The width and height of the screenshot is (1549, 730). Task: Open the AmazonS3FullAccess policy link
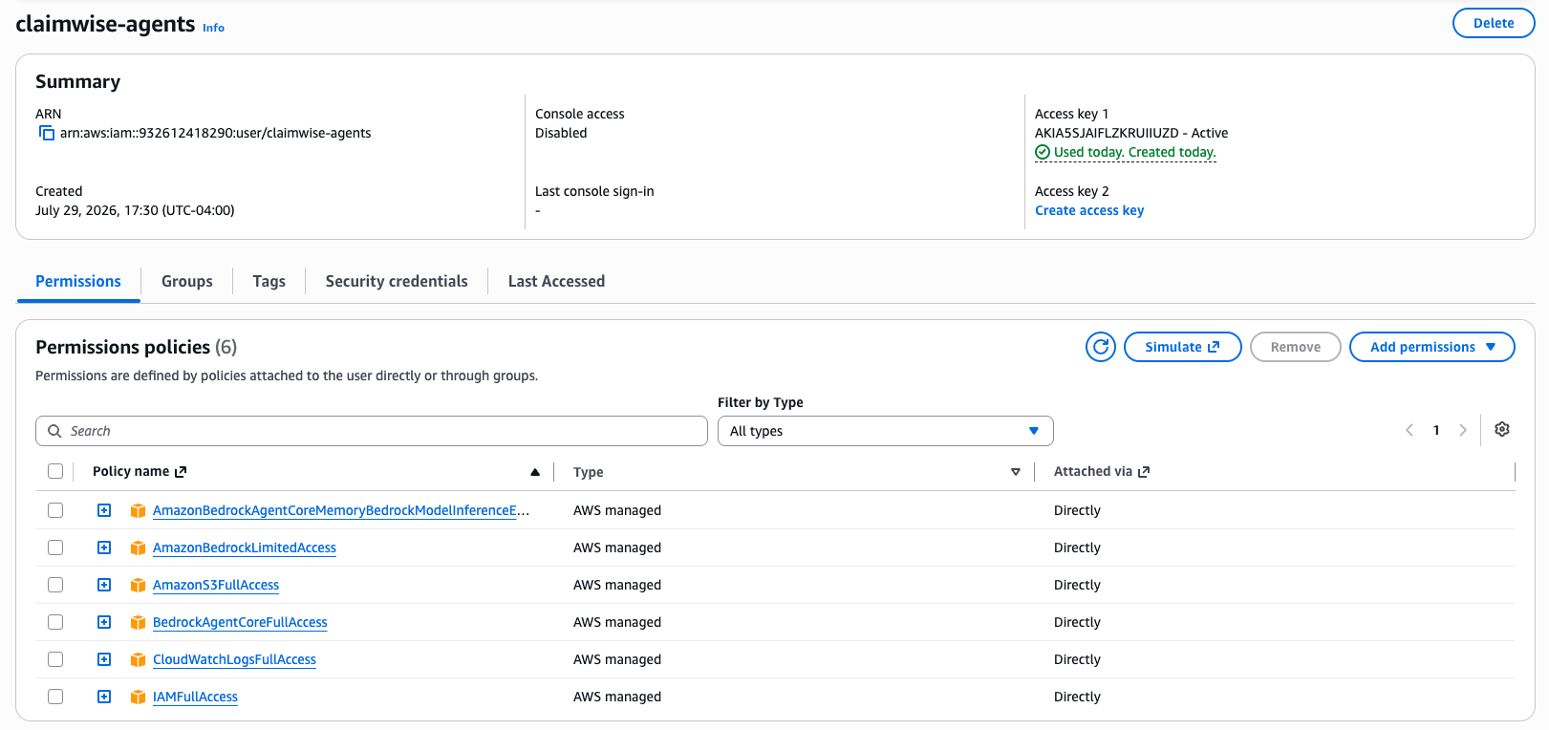pyautogui.click(x=216, y=585)
